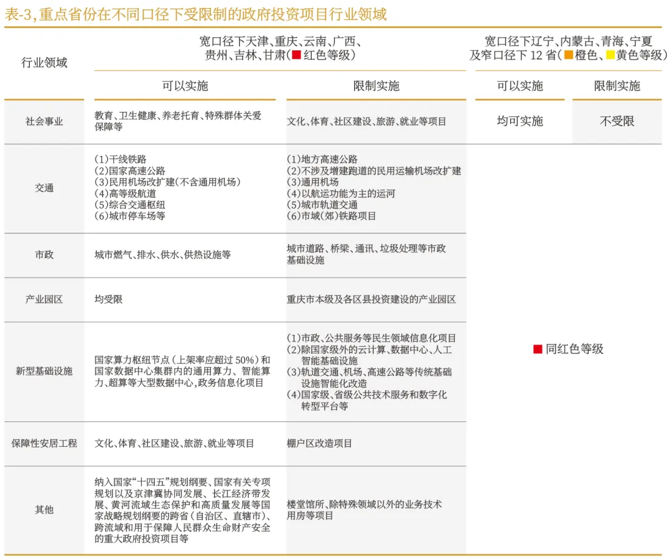The height and width of the screenshot is (560, 672).
Task: Click the 产业园区 row label
Action: tap(44, 299)
